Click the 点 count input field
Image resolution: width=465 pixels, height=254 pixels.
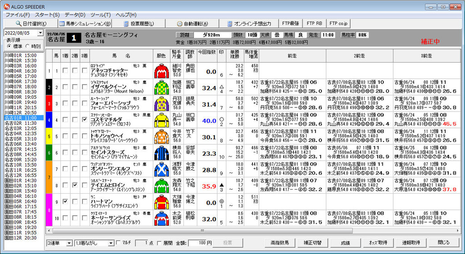click(x=142, y=243)
